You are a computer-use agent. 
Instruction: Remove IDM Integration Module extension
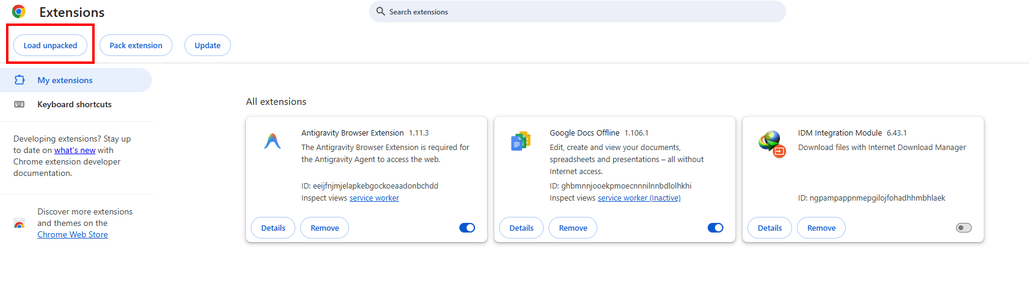tap(822, 228)
